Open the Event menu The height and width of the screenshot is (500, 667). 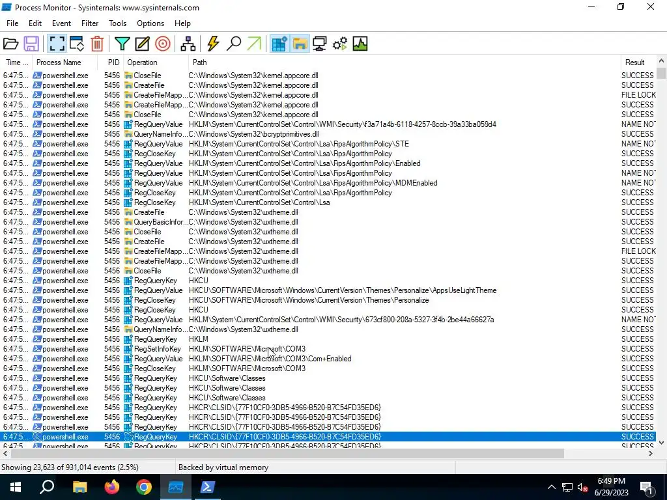(x=61, y=23)
